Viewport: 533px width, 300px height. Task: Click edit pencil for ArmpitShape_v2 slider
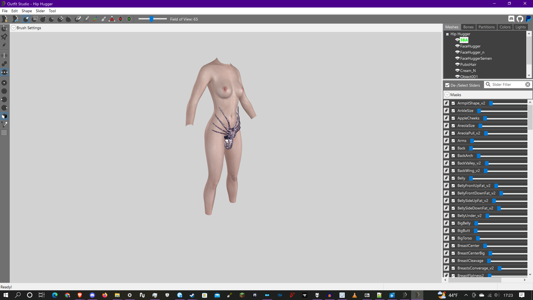tap(446, 103)
